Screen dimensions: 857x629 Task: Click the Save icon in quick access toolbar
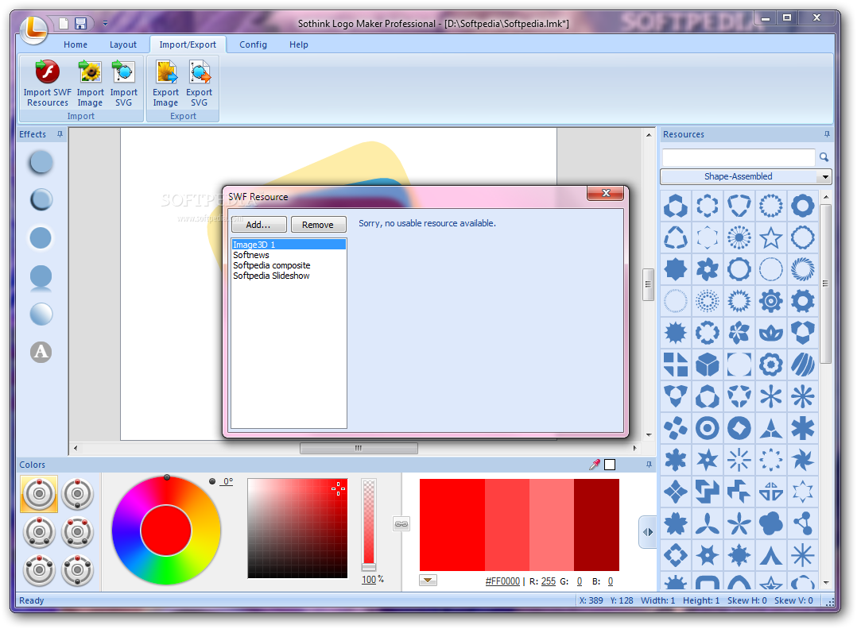pos(81,24)
